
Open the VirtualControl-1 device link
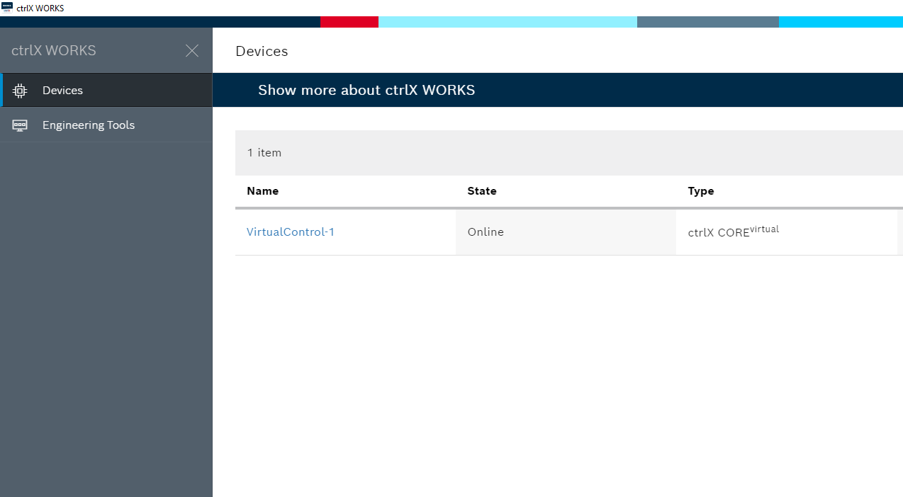(x=291, y=232)
